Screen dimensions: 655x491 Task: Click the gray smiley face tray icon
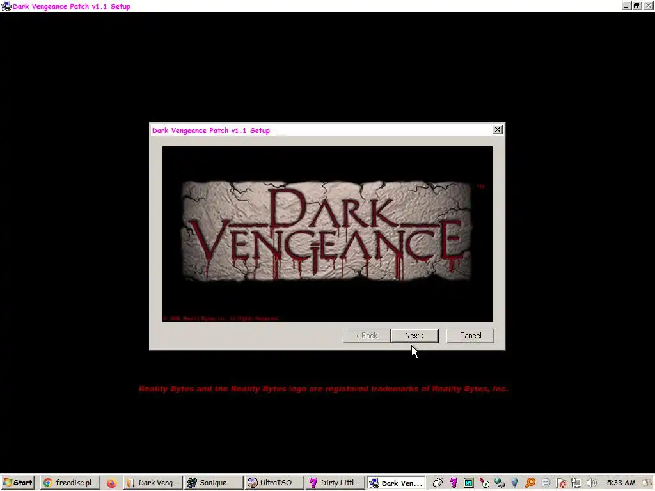pyautogui.click(x=546, y=483)
